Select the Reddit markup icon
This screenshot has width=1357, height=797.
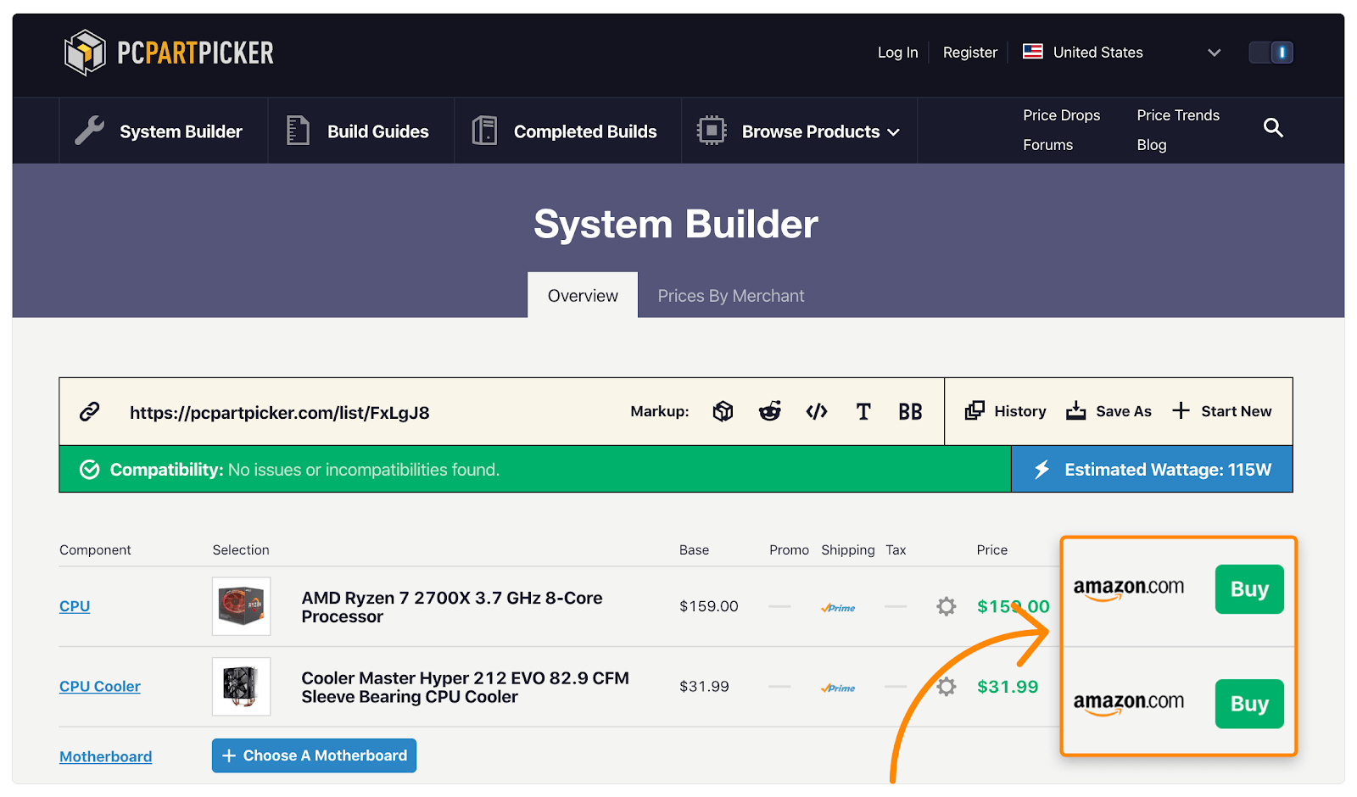point(769,412)
